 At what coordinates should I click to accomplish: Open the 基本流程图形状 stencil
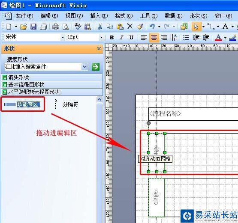[52, 85]
